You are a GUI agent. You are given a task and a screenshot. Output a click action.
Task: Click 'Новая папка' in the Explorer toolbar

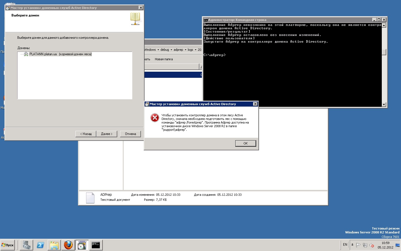pyautogui.click(x=164, y=59)
